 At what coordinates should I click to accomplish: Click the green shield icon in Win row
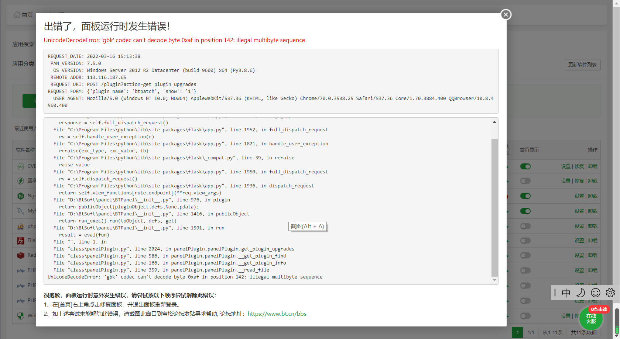tap(21, 316)
